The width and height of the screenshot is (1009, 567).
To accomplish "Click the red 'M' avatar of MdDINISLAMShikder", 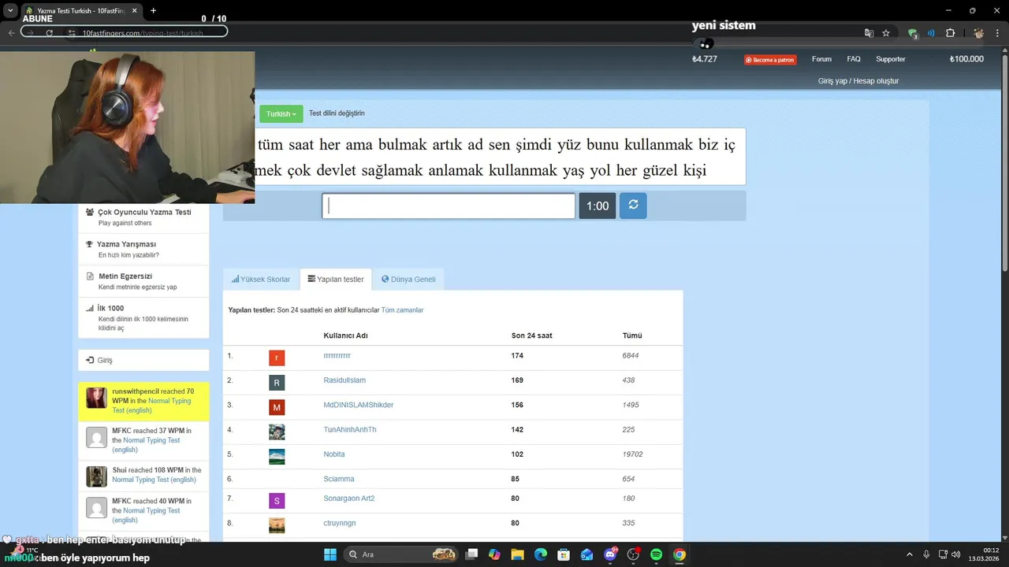I will pos(277,407).
